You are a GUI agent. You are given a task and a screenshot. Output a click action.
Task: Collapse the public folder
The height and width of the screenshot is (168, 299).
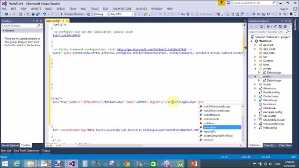click(x=256, y=77)
